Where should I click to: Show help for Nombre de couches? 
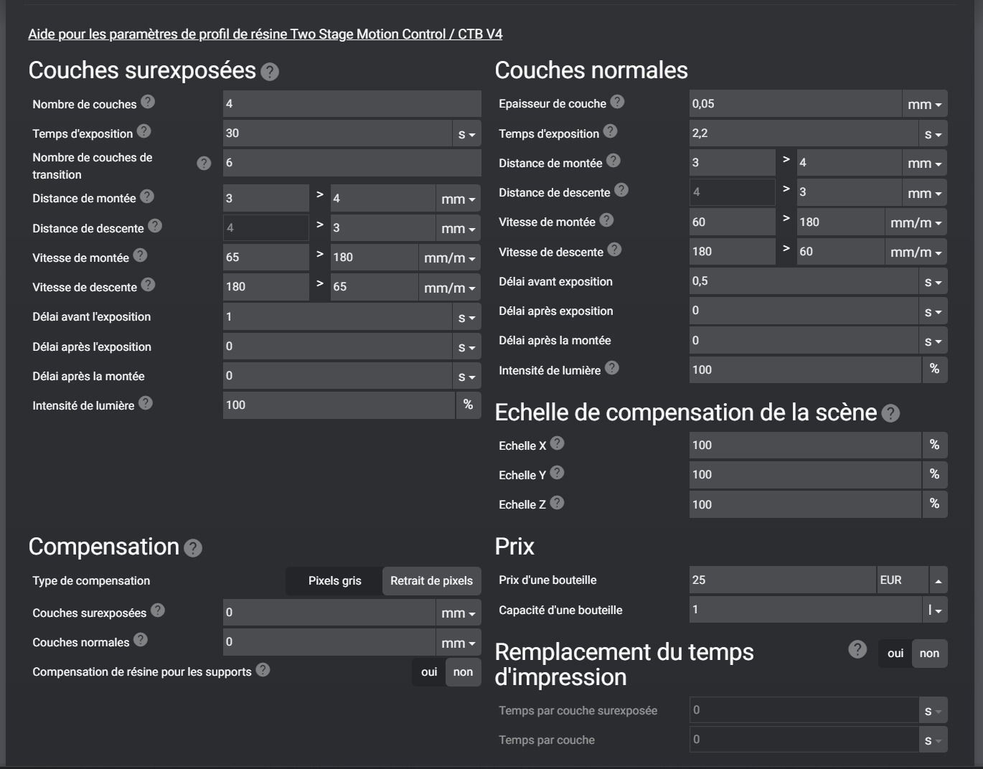(148, 102)
